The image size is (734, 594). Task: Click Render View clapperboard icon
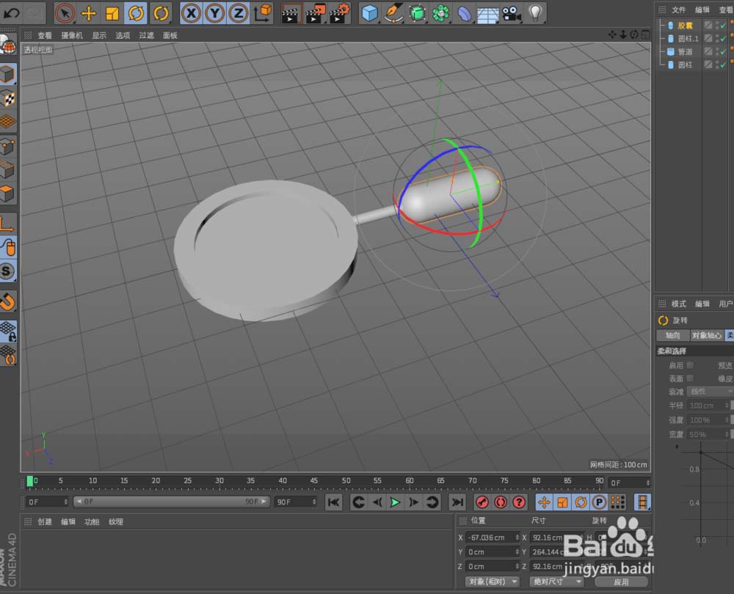click(291, 13)
